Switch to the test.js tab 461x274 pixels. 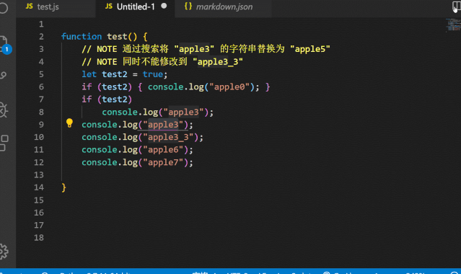coord(56,8)
